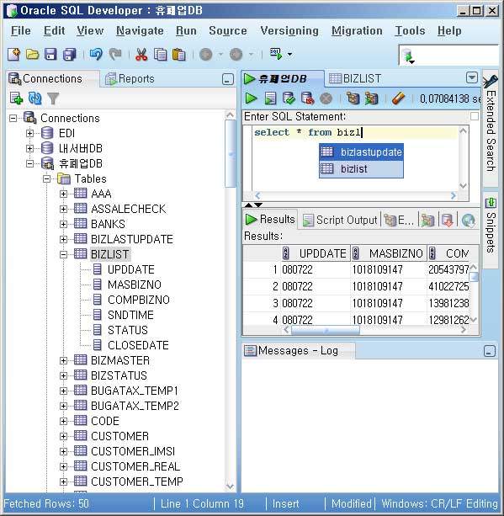Switch to the Script Output tab

coord(340,220)
